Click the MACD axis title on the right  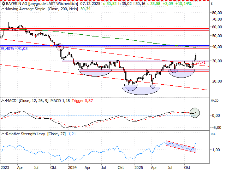coord(214,101)
